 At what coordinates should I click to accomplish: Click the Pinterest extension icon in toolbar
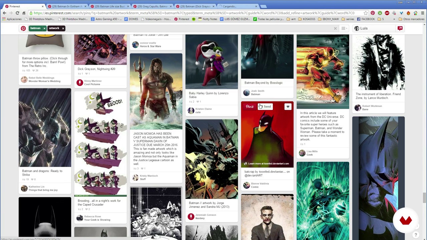(373, 13)
